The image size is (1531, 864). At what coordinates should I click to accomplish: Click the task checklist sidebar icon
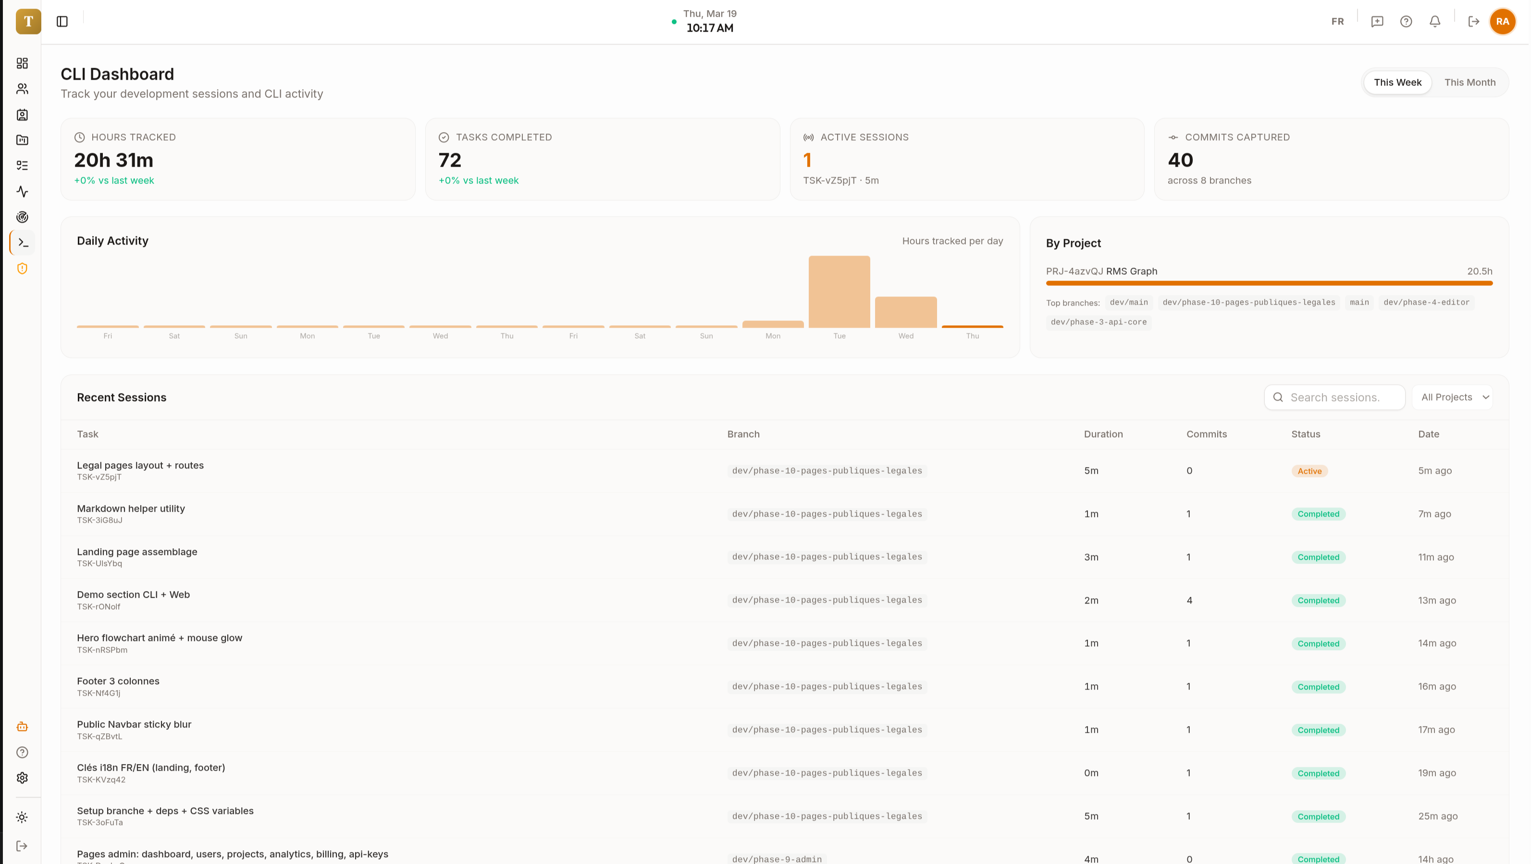coord(22,165)
